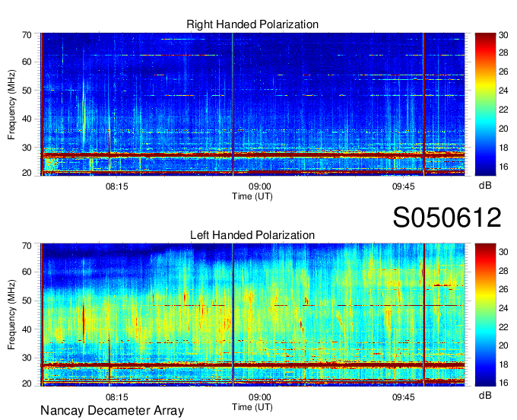Click the 60 MHz tick on the Right Handed plot
The image size is (517, 420).
[x=27, y=62]
